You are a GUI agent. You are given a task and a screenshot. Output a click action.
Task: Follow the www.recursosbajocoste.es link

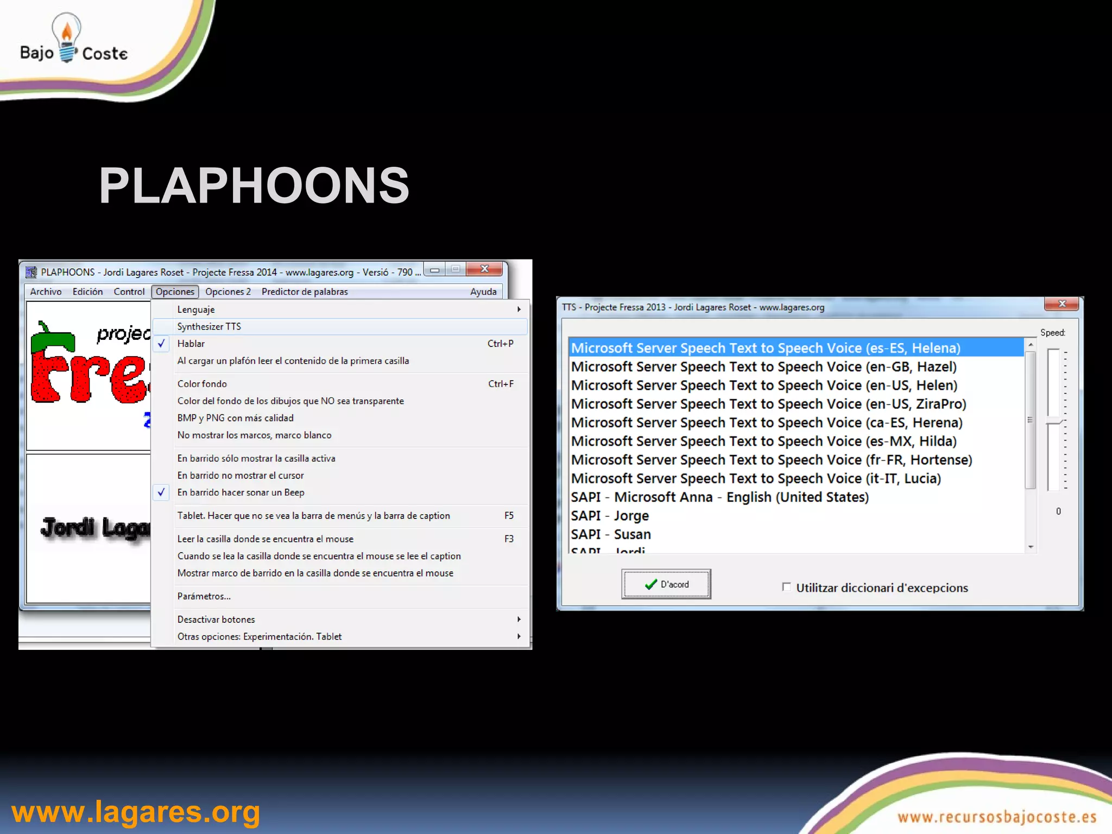coord(997,817)
